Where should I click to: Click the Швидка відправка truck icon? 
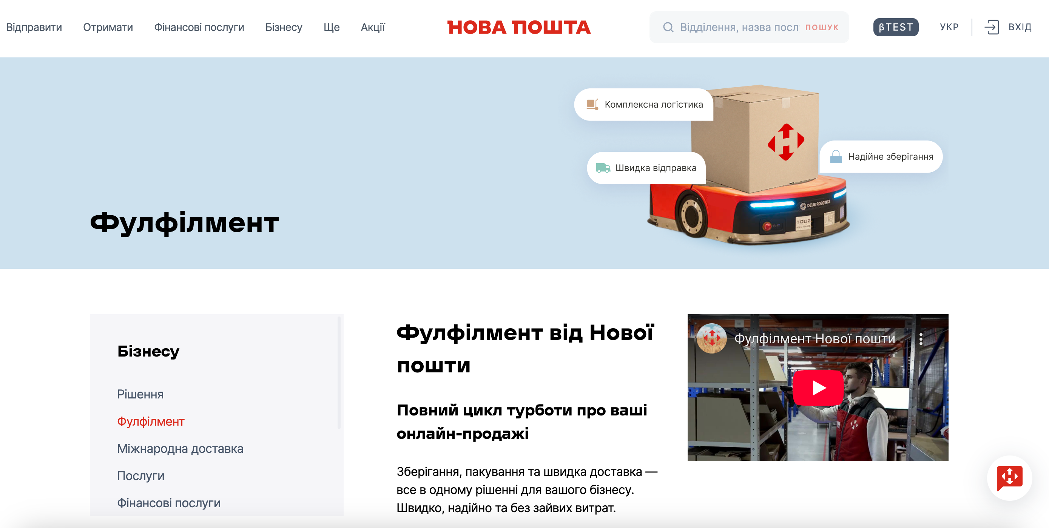tap(603, 168)
